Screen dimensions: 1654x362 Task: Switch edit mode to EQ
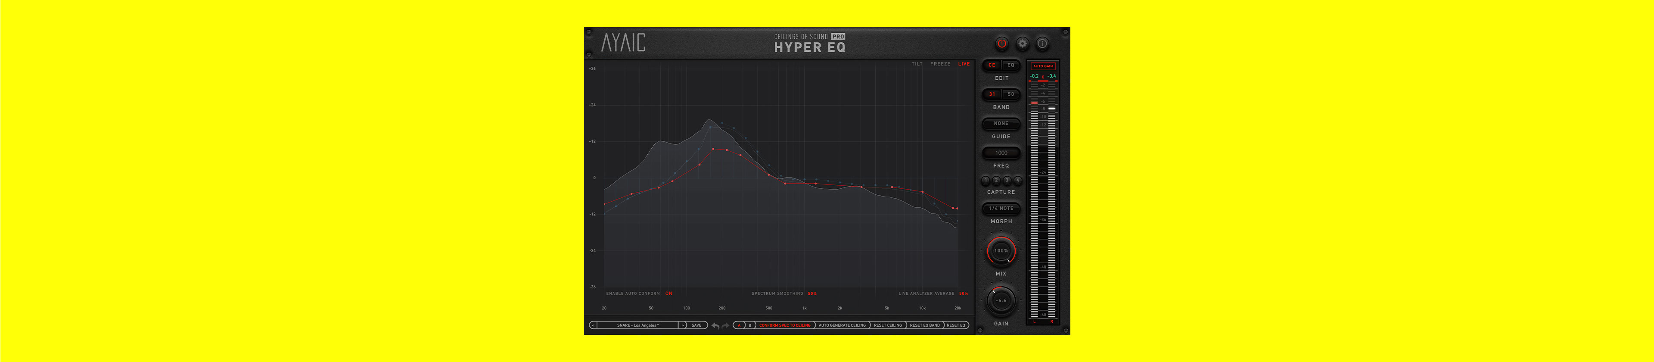click(1010, 65)
